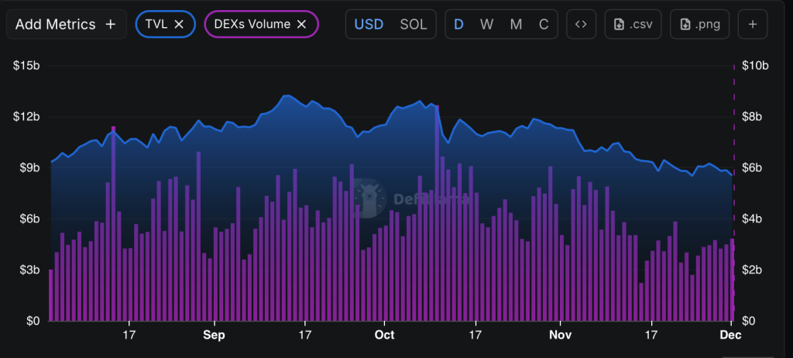Remove the TVL metric with its X

(179, 24)
